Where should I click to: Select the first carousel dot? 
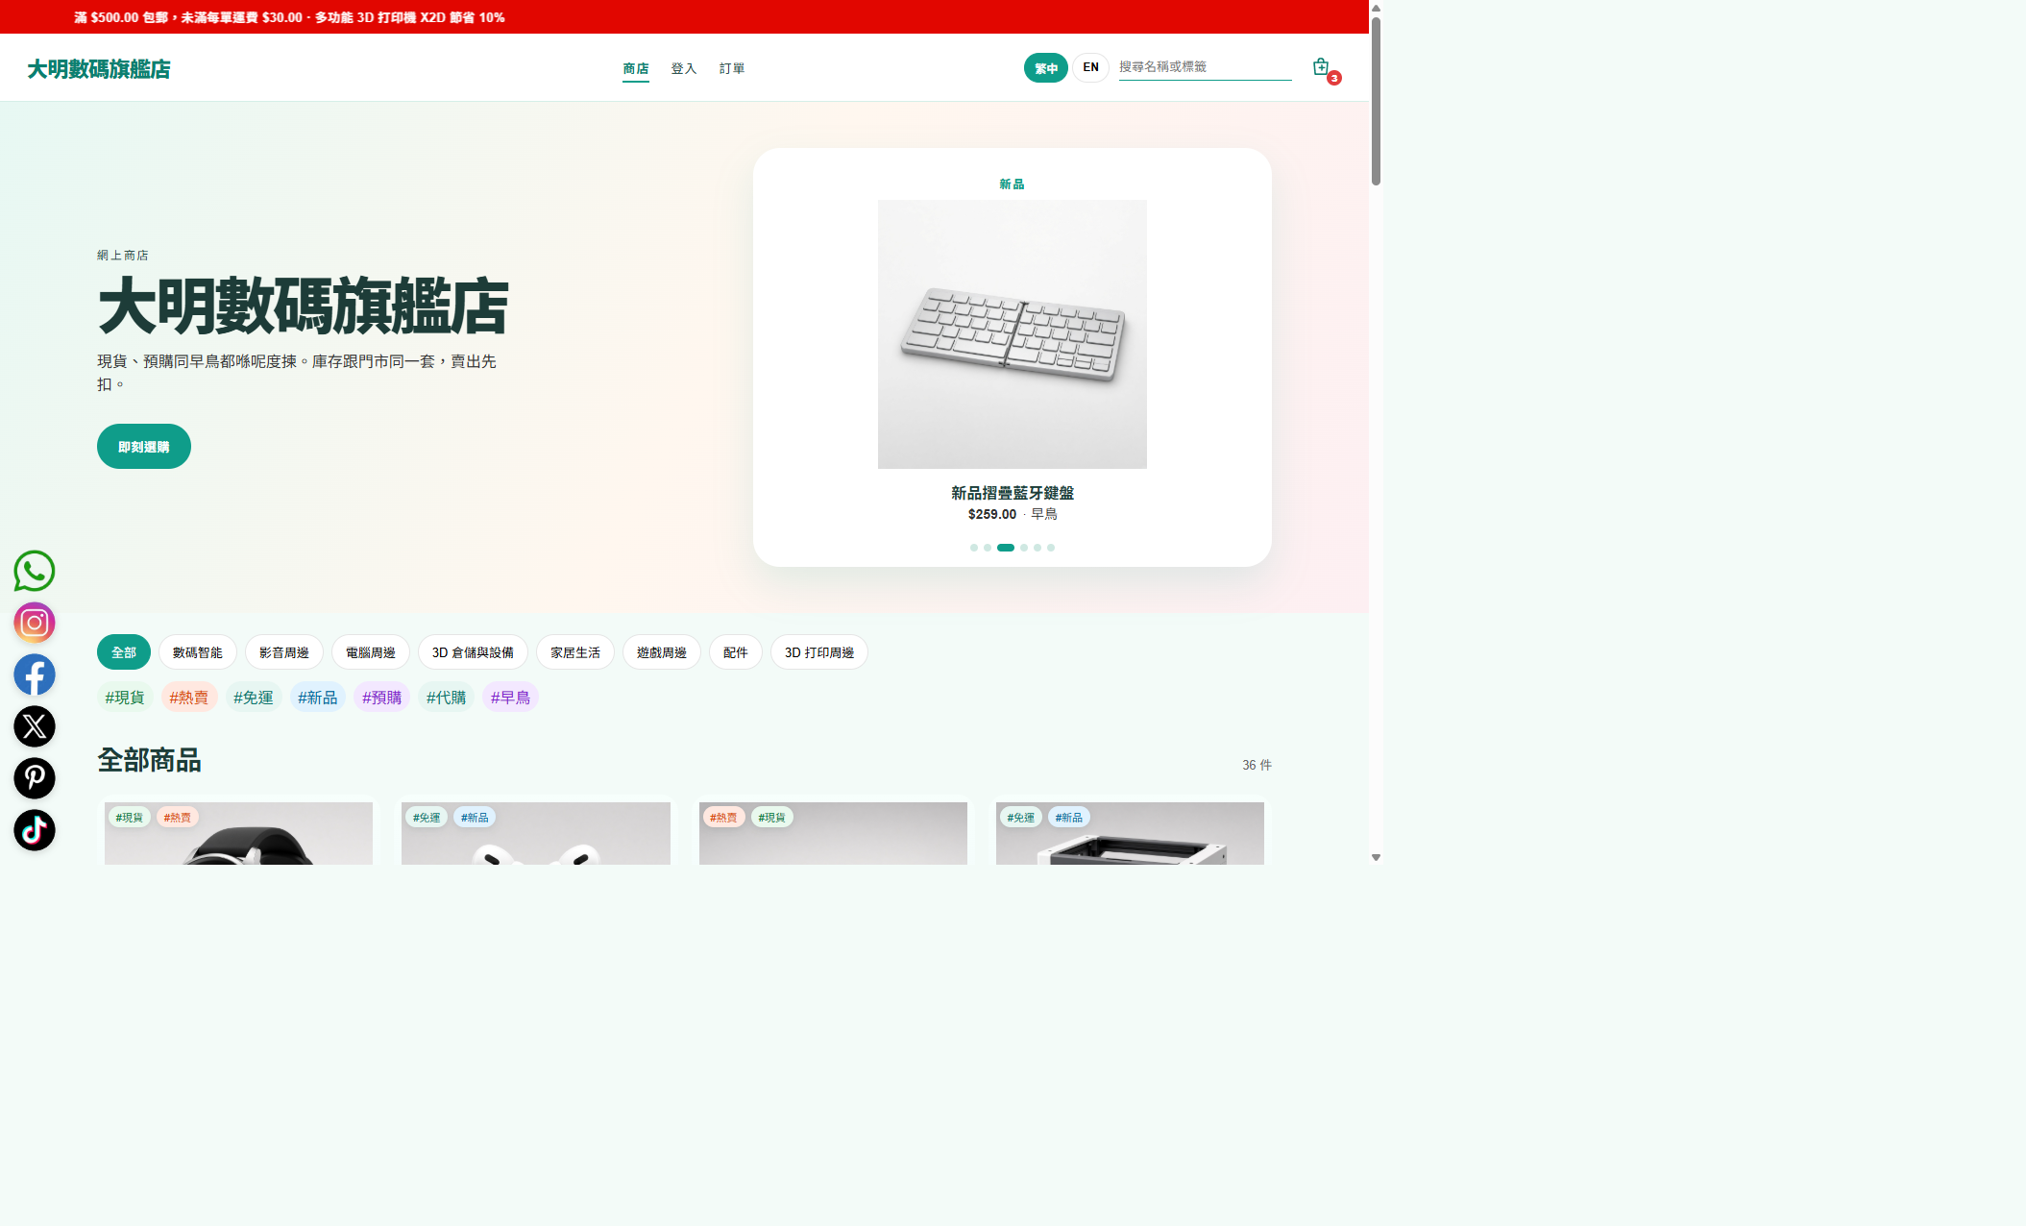(974, 548)
